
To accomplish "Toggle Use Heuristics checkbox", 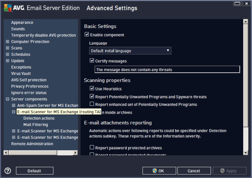I will (x=92, y=88).
